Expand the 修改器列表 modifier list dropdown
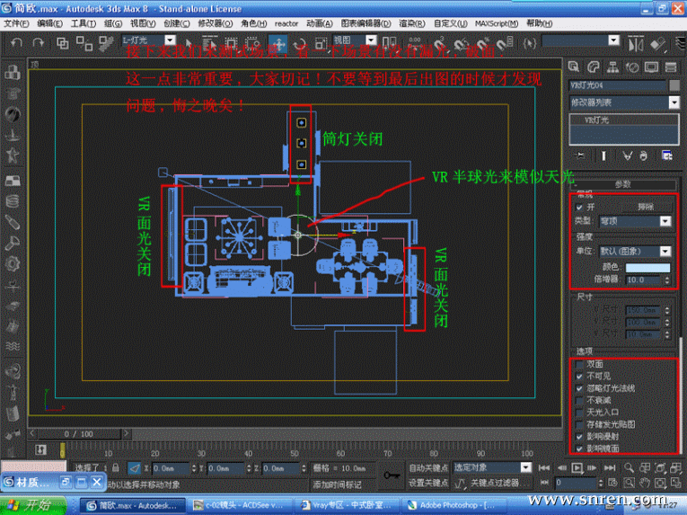 click(625, 102)
